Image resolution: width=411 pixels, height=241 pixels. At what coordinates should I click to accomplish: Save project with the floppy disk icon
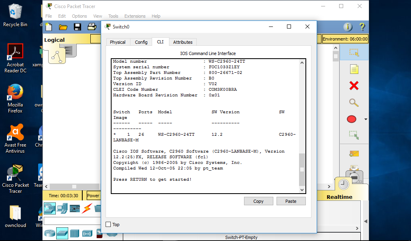click(x=77, y=27)
